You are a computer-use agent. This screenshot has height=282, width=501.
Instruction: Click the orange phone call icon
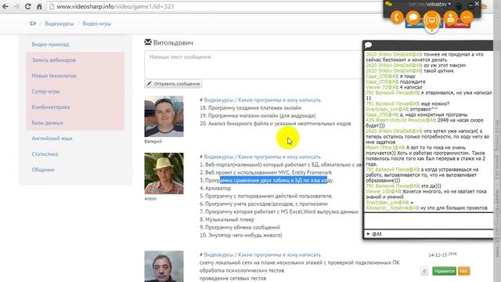397,17
